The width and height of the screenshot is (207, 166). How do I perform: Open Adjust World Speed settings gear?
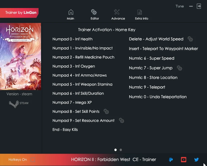[x=190, y=39]
